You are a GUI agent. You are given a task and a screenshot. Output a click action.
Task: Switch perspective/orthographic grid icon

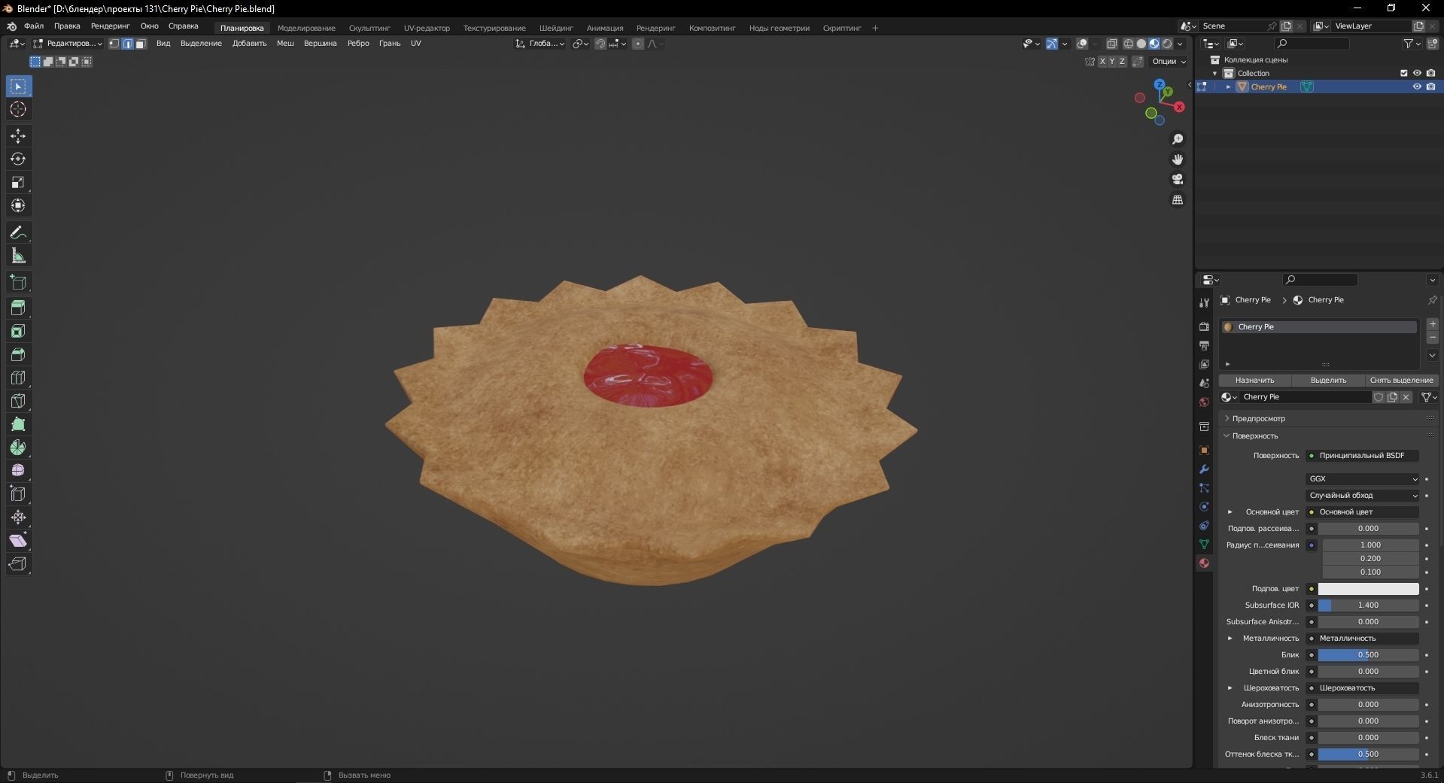pyautogui.click(x=1178, y=199)
